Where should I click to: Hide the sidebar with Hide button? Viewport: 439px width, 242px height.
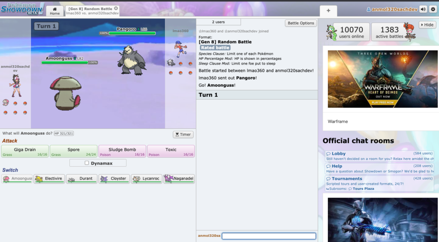pos(427,25)
